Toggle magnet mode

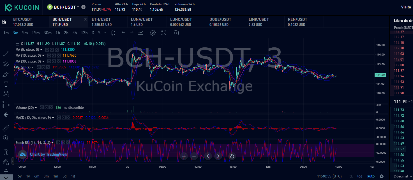click(6, 152)
